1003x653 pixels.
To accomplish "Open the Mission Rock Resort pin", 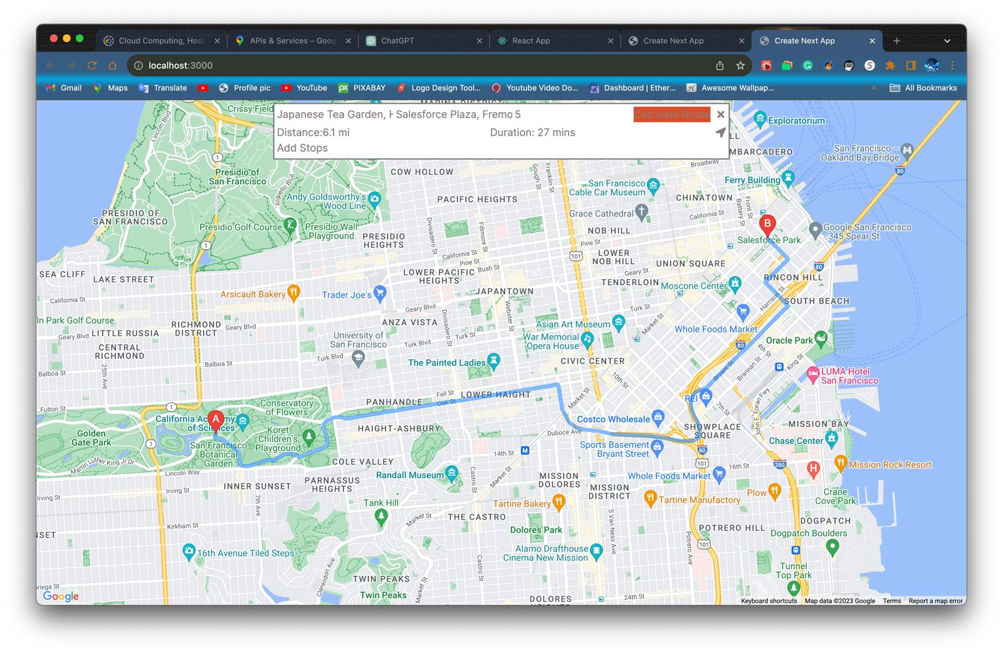I will coord(841,463).
